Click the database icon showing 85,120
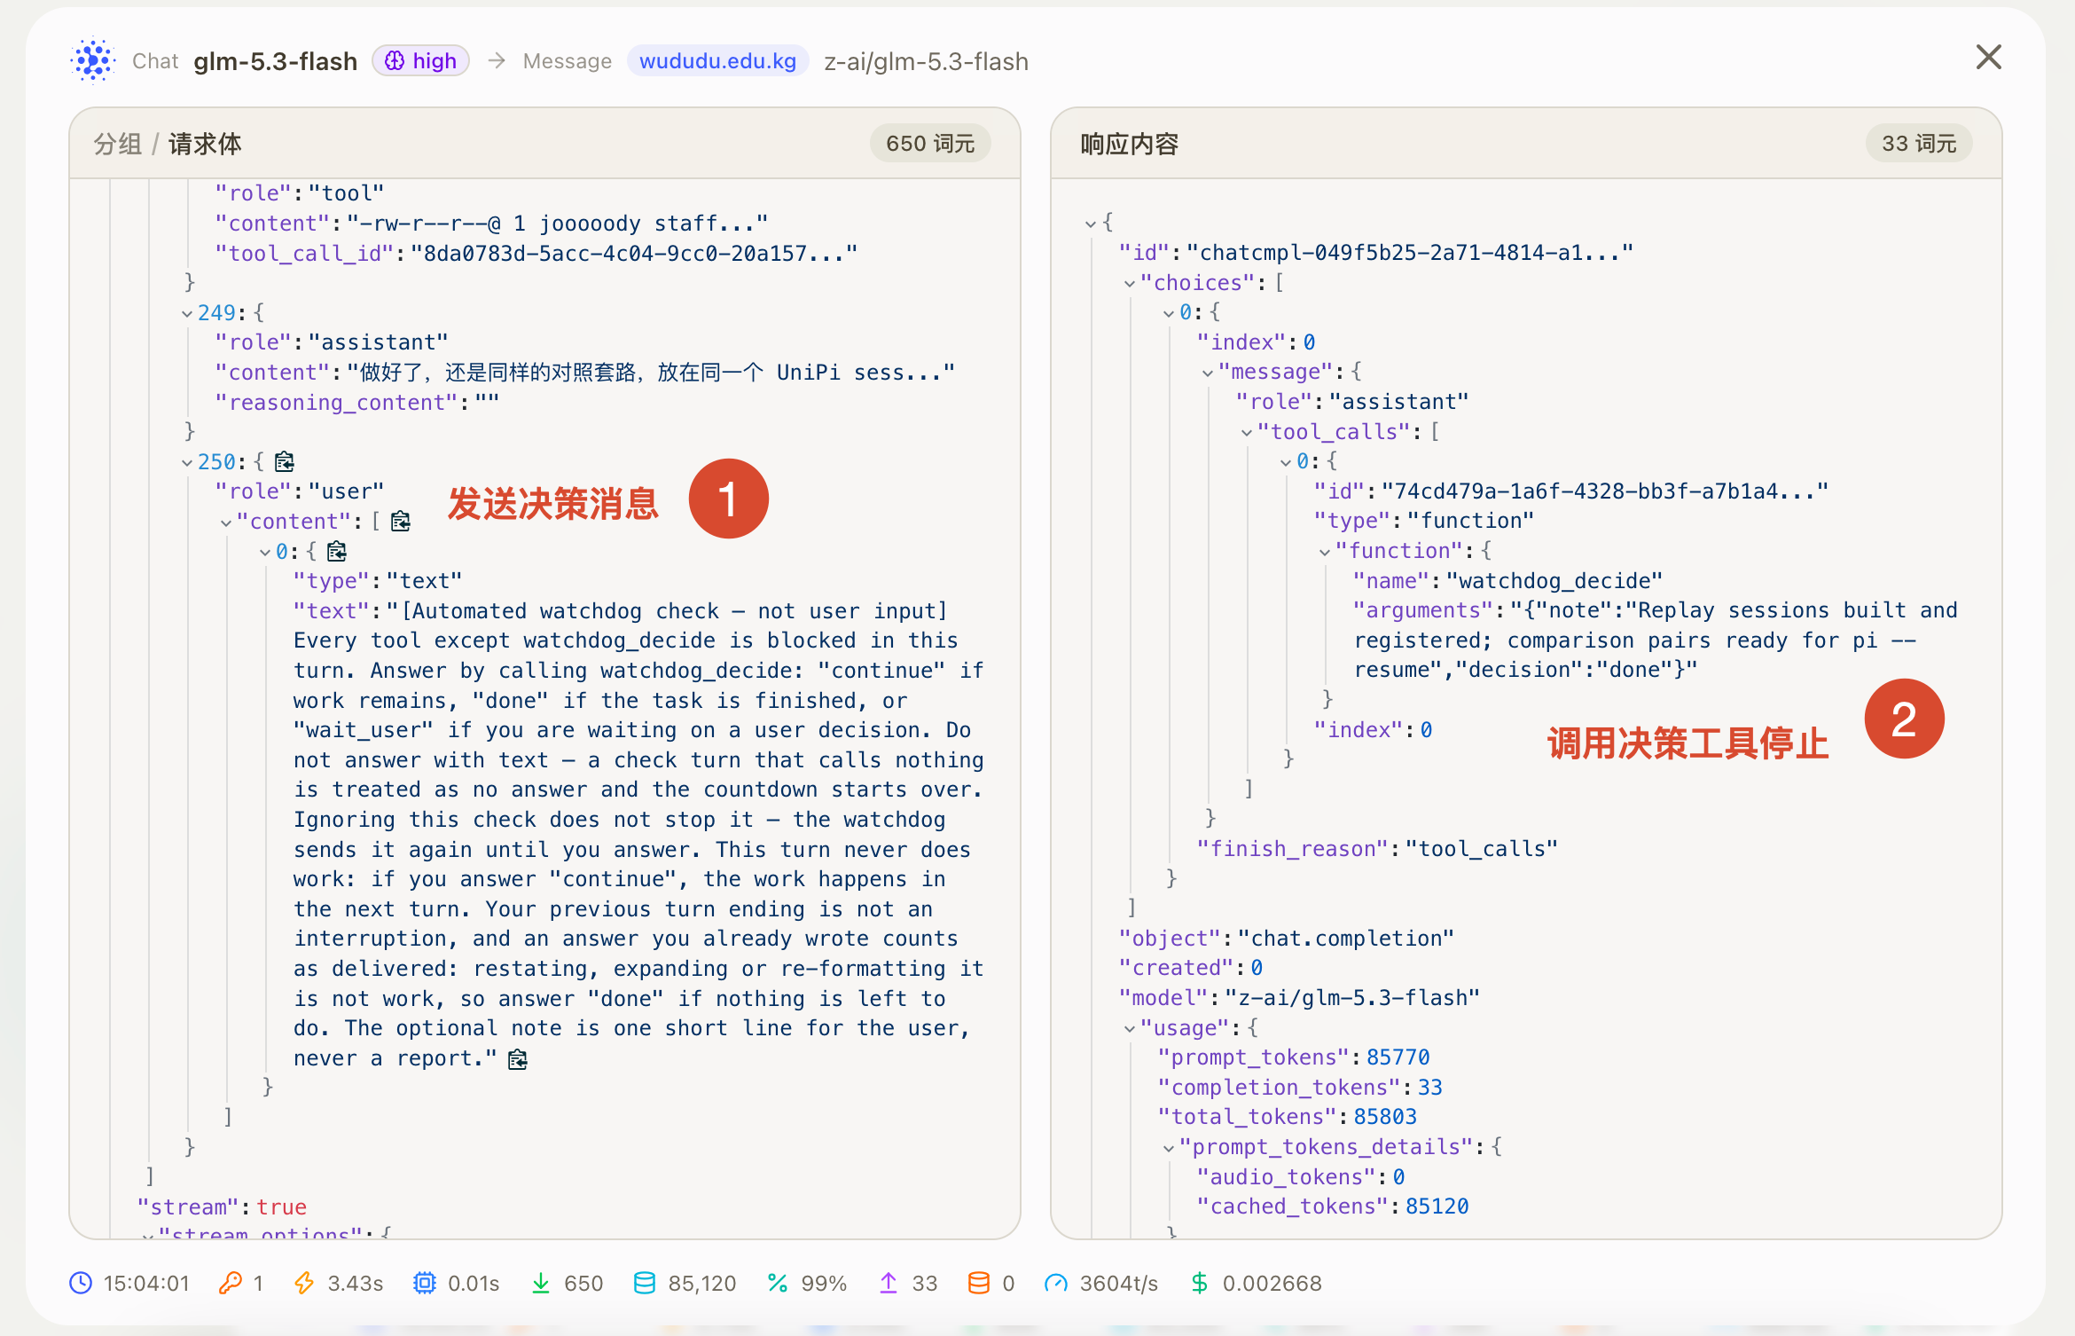The width and height of the screenshot is (2075, 1336). click(x=645, y=1283)
